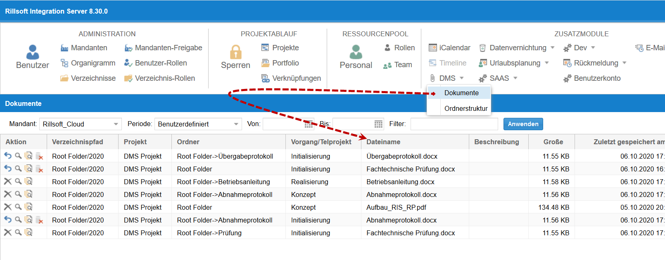
Task: Expand the Mandant dropdown showing Rillsoft_Cloud
Action: pyautogui.click(x=116, y=124)
